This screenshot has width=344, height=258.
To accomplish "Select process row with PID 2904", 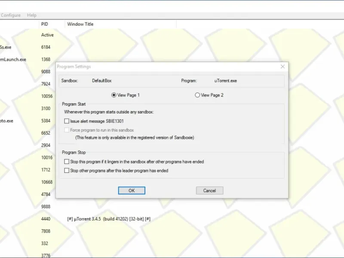I will click(x=46, y=145).
